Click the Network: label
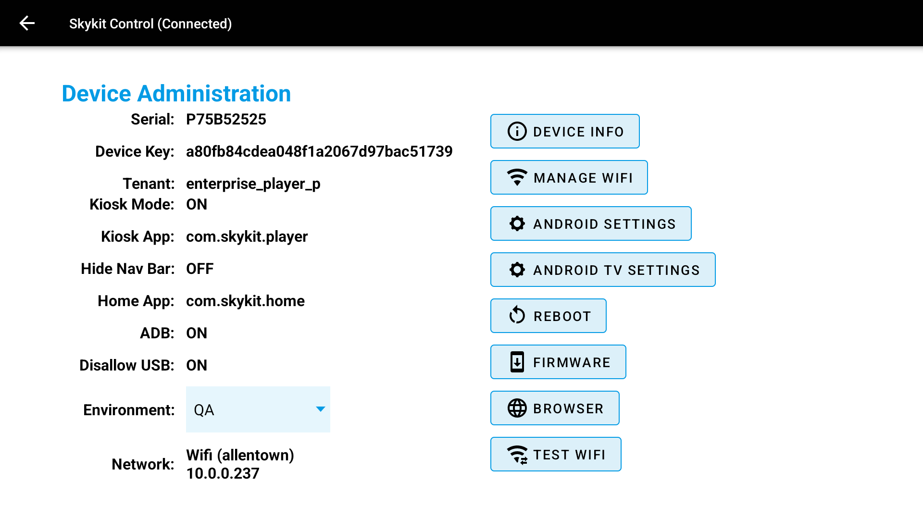This screenshot has width=923, height=519. point(143,464)
